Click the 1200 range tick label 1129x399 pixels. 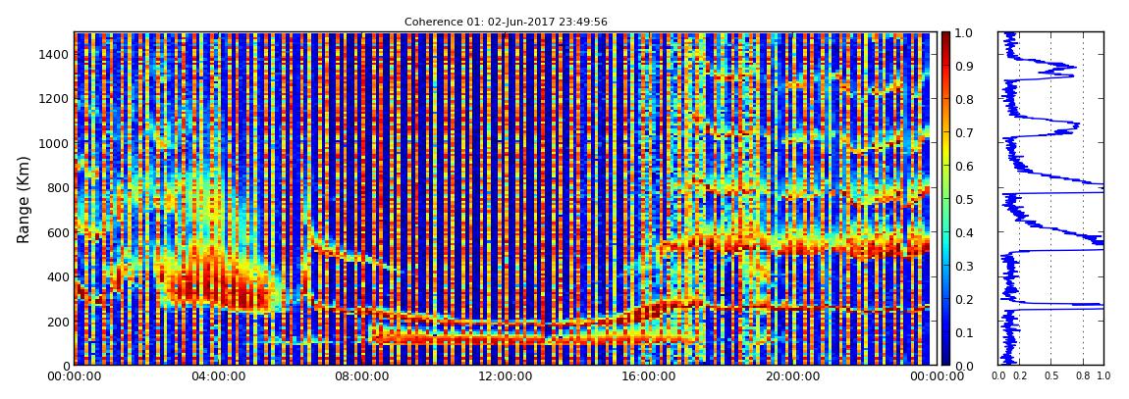tap(55, 99)
